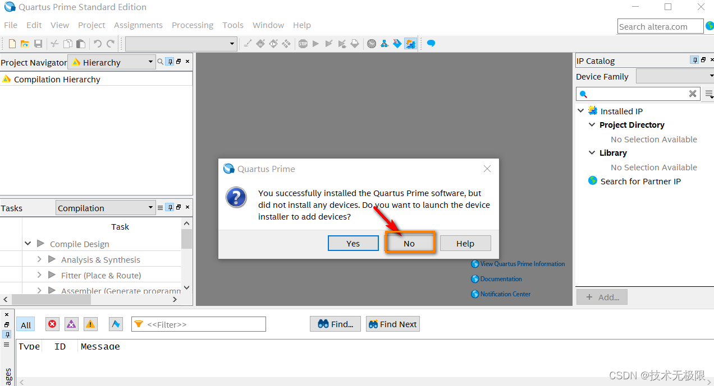Viewport: 714px width, 386px height.
Task: Open the Chip Planner icon
Action: (x=286, y=44)
